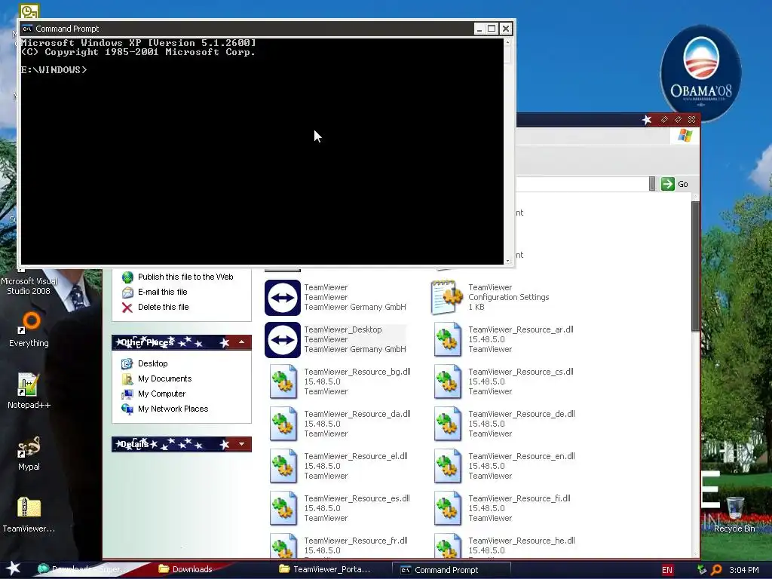Click the Mypal browser desktop icon

pos(29,453)
